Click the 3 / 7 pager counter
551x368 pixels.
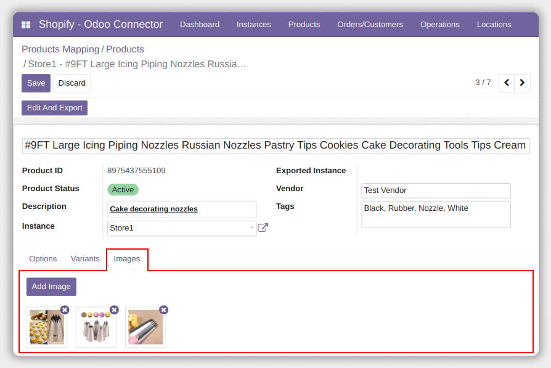tap(483, 83)
